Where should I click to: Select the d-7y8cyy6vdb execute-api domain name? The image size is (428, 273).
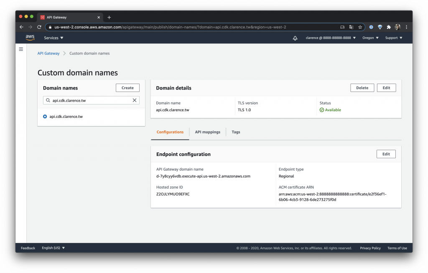pyautogui.click(x=203, y=176)
